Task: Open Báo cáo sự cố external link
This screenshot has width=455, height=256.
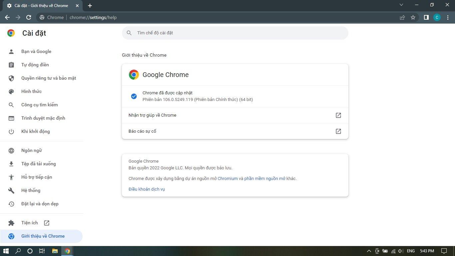Action: click(338, 131)
